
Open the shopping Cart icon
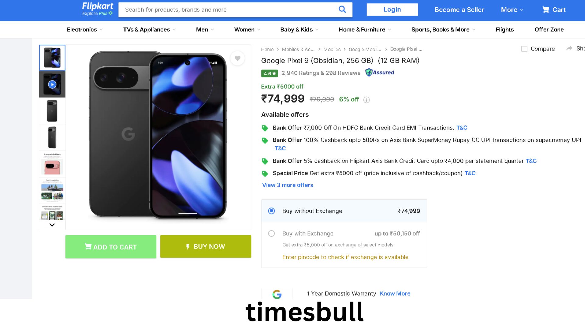[x=545, y=10]
